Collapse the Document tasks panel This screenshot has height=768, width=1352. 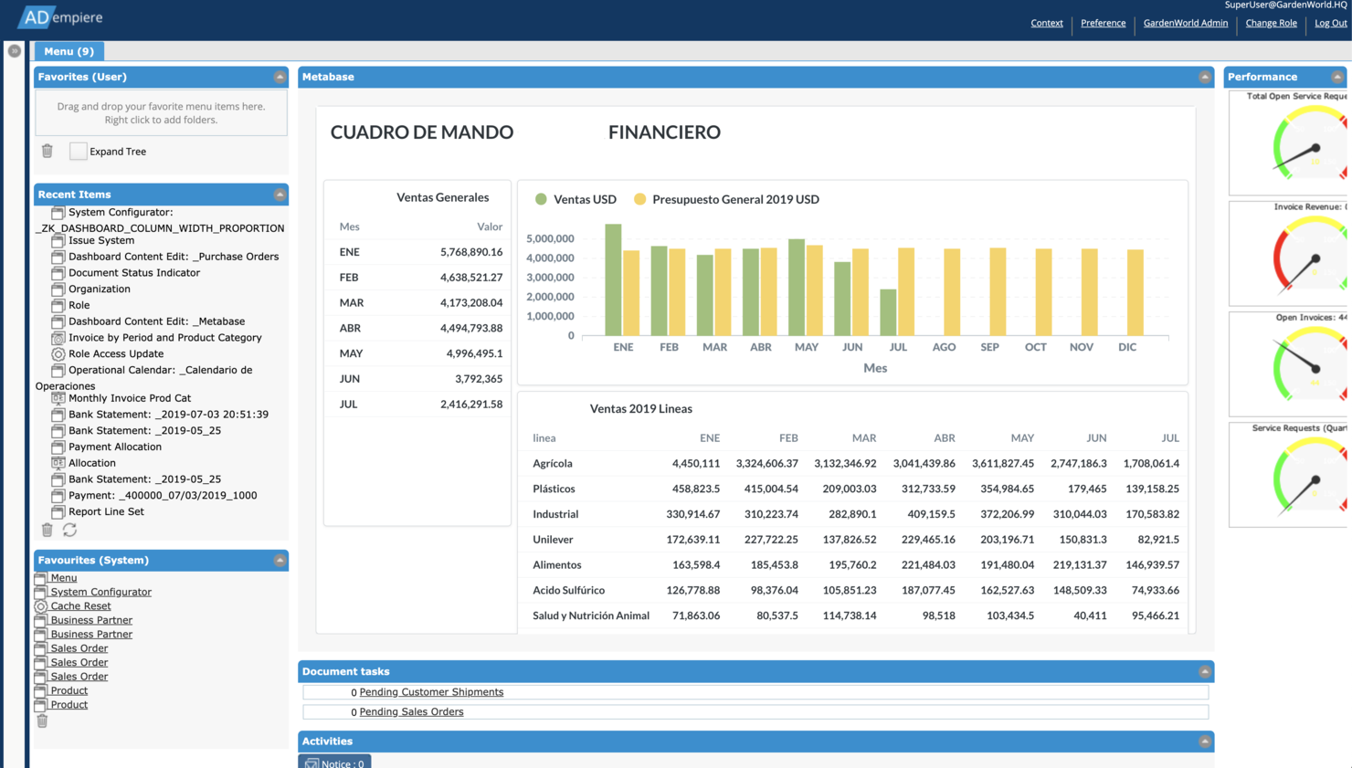pos(1203,670)
